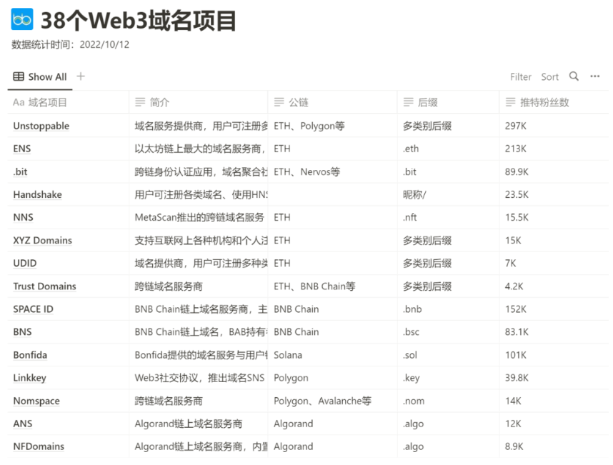The width and height of the screenshot is (613, 465).
Task: Click the ETH、BNB Chain等 chain cell
Action: tap(333, 286)
